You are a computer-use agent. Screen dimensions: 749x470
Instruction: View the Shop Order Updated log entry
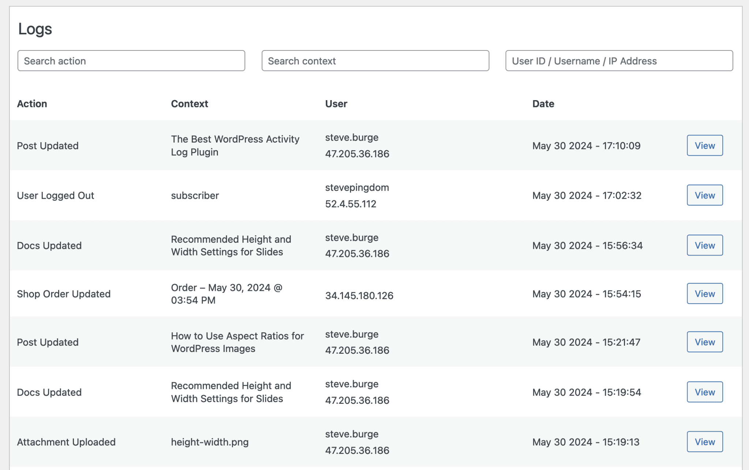pos(705,293)
